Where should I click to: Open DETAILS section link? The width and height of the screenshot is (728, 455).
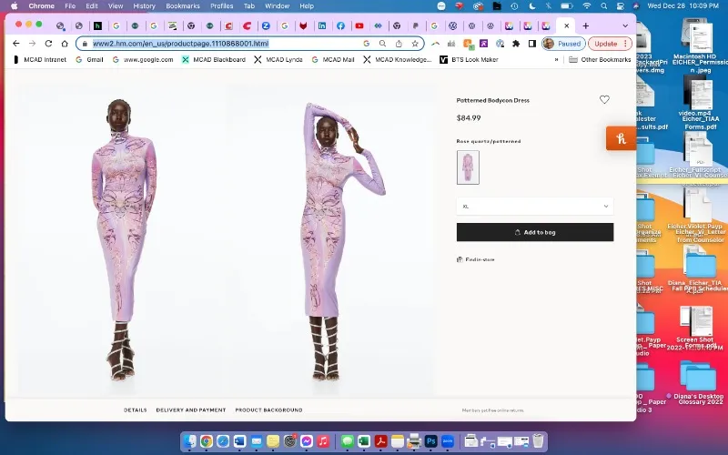pos(135,410)
